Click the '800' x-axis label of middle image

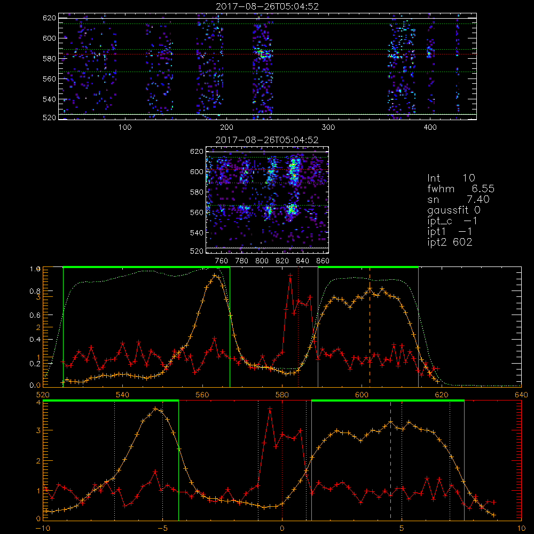(x=262, y=261)
